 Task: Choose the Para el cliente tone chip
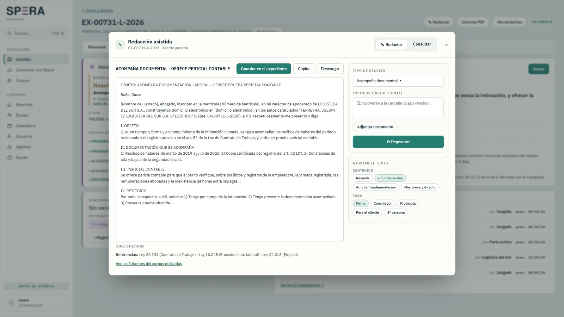(367, 213)
